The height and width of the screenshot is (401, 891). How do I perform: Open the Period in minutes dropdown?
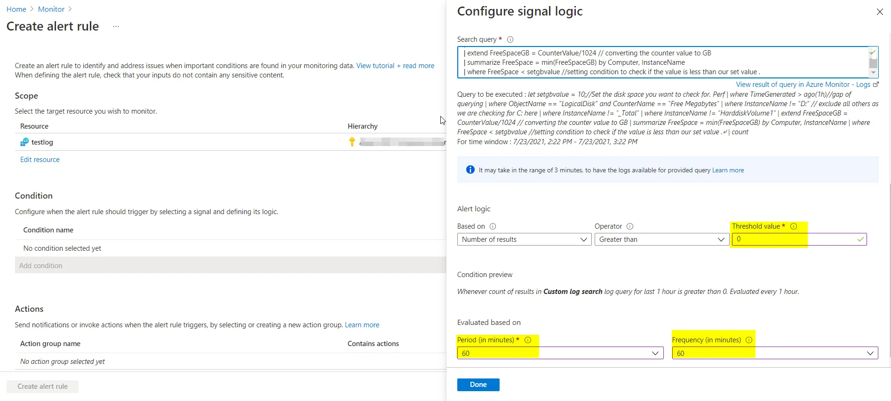560,353
